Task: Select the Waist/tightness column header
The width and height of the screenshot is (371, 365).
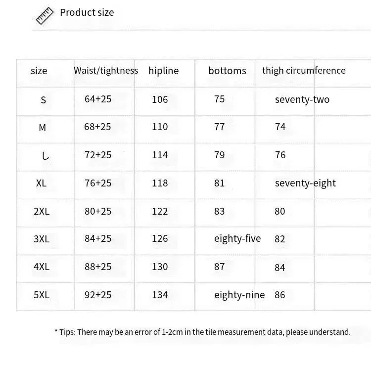Action: point(106,70)
